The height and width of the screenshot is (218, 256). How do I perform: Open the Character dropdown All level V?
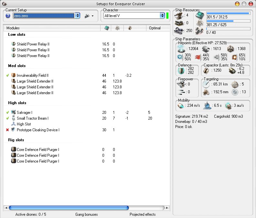[x=134, y=16]
